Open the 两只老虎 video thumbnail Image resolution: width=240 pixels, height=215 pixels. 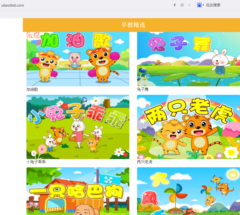tap(188, 127)
